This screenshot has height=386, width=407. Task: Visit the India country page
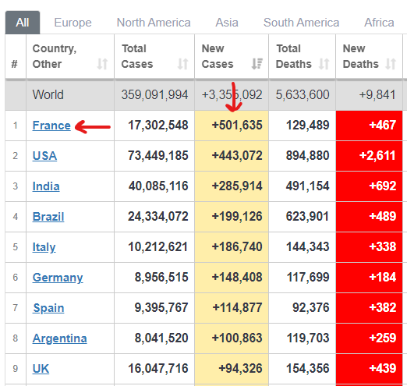[x=46, y=186]
